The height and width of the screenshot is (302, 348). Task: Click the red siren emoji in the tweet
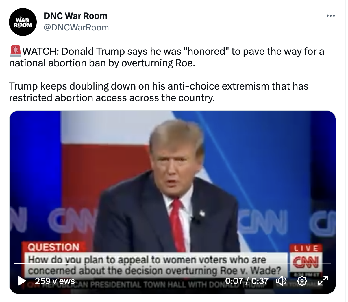pos(15,51)
